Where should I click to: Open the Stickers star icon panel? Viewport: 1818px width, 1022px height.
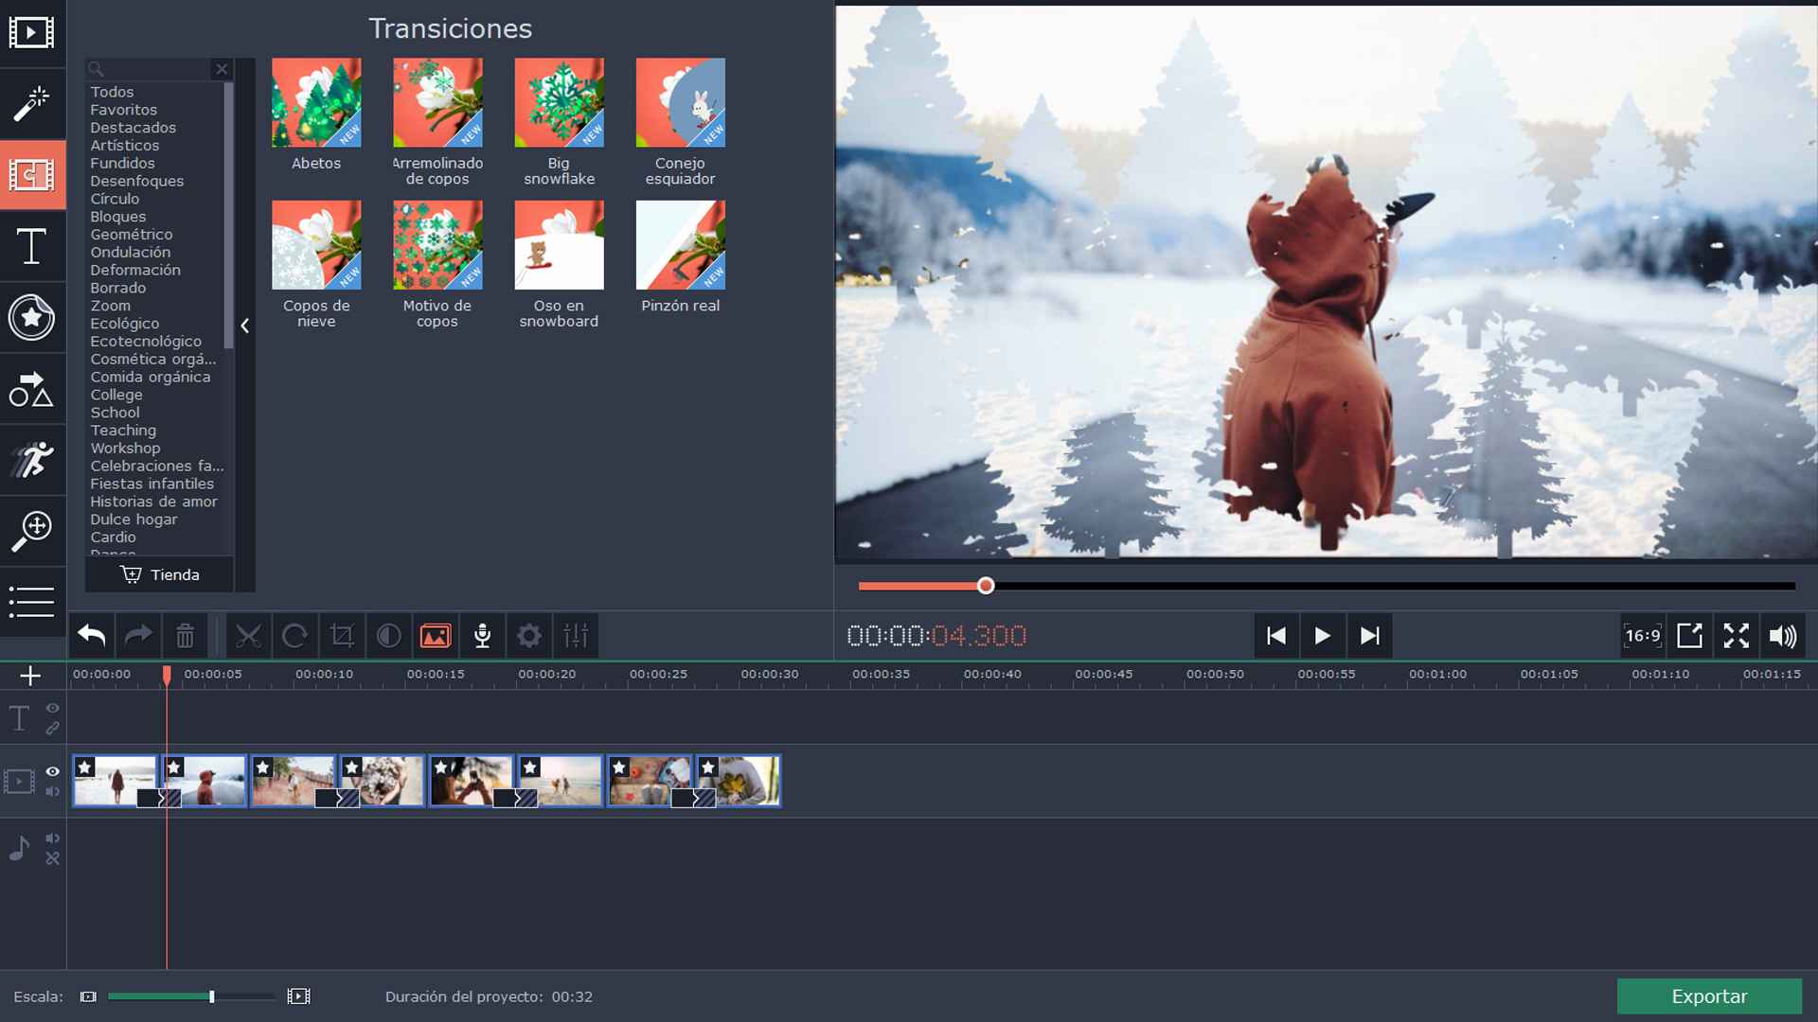(x=31, y=317)
